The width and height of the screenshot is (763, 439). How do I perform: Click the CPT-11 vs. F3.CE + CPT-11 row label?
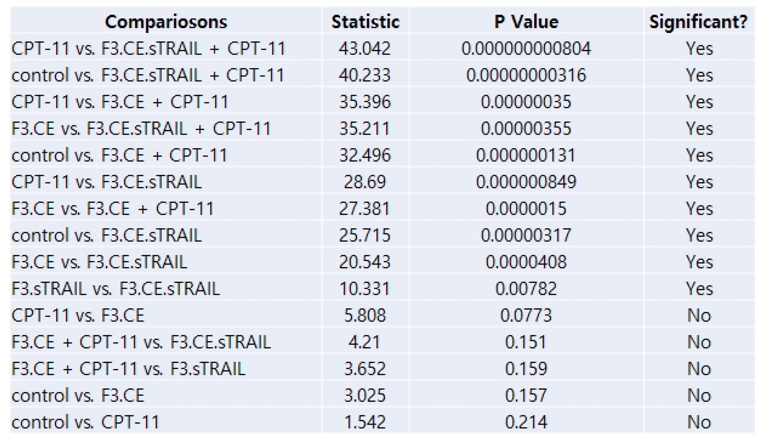click(120, 102)
